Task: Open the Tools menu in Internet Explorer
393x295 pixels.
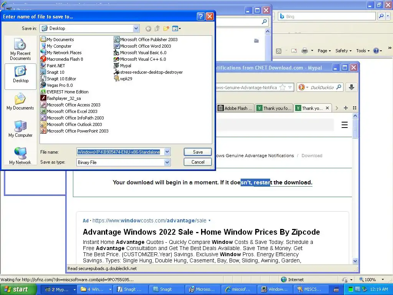Action: [x=363, y=51]
